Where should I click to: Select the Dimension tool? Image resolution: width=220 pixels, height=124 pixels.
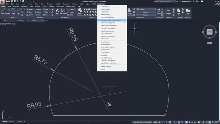[63, 11]
